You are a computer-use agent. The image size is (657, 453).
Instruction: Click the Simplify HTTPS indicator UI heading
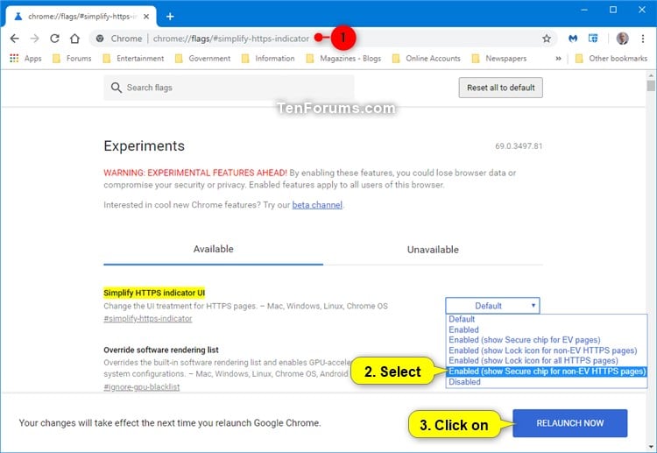tap(154, 293)
